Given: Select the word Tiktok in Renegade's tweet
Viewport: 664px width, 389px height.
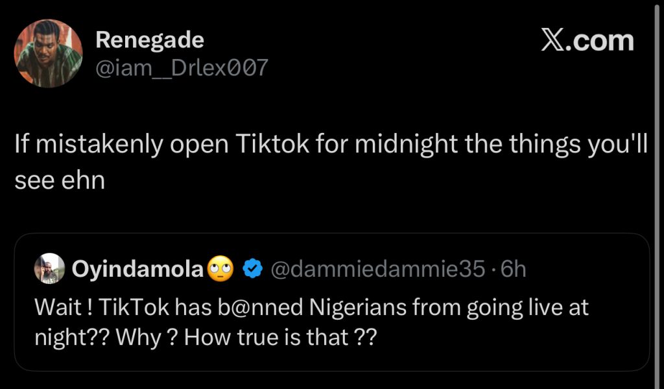Looking at the screenshot, I should tap(270, 146).
